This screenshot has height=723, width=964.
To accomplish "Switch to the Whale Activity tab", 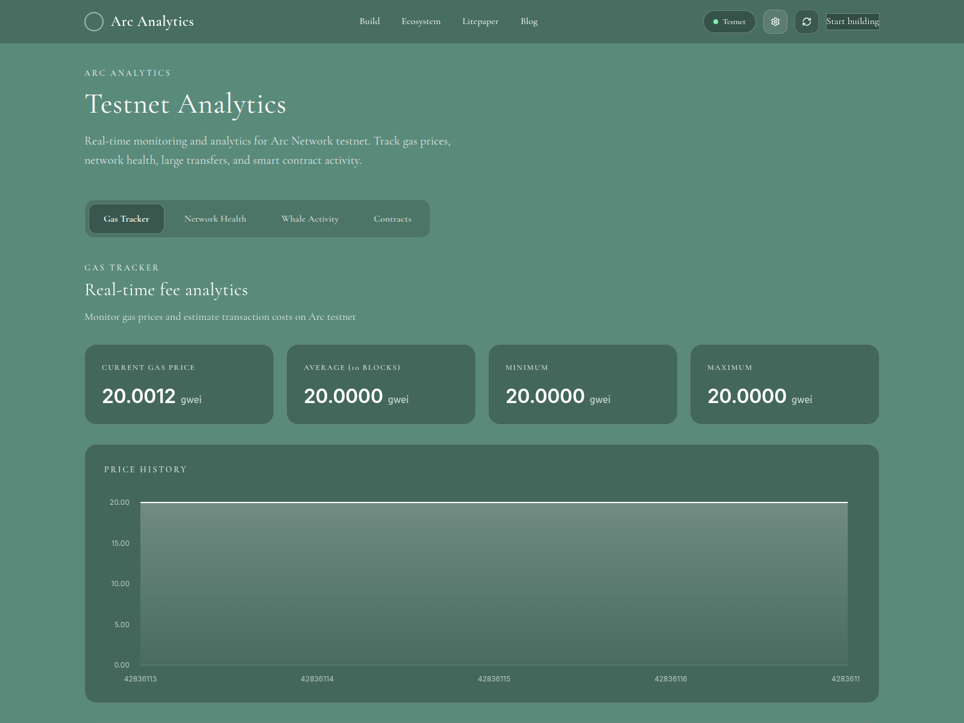I will (310, 219).
